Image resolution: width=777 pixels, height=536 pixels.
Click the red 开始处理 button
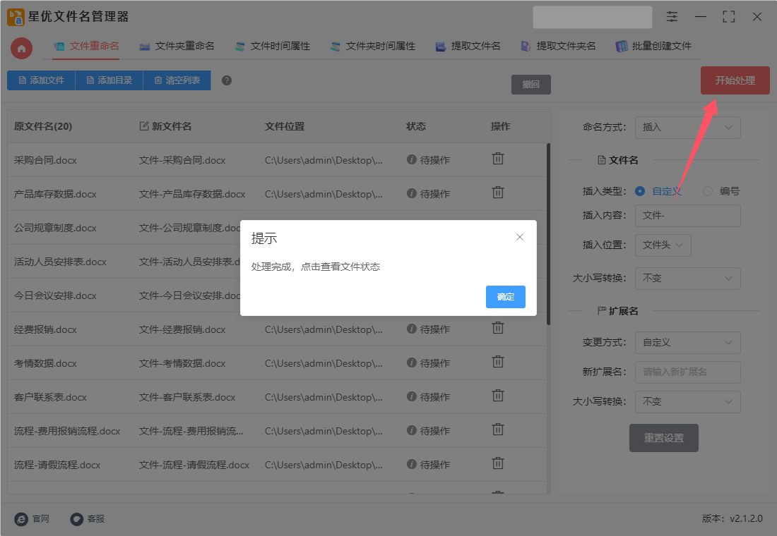point(735,80)
